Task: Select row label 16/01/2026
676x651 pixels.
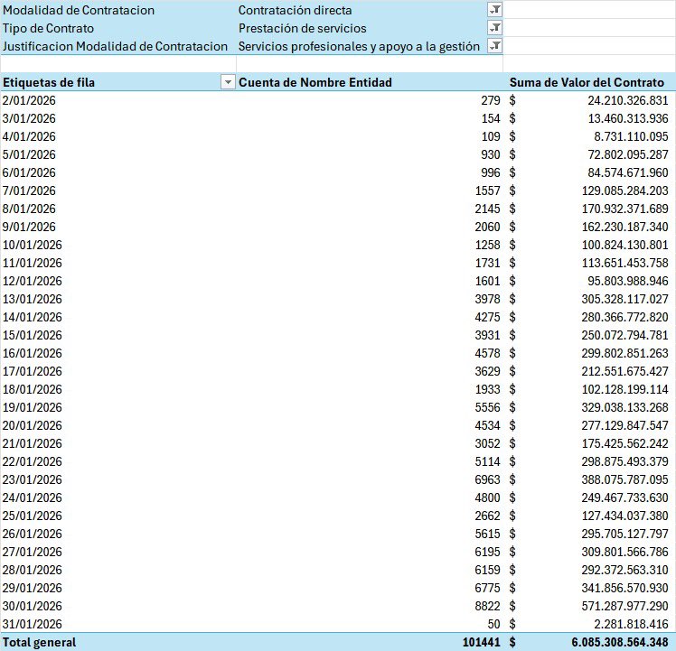Action: [33, 353]
